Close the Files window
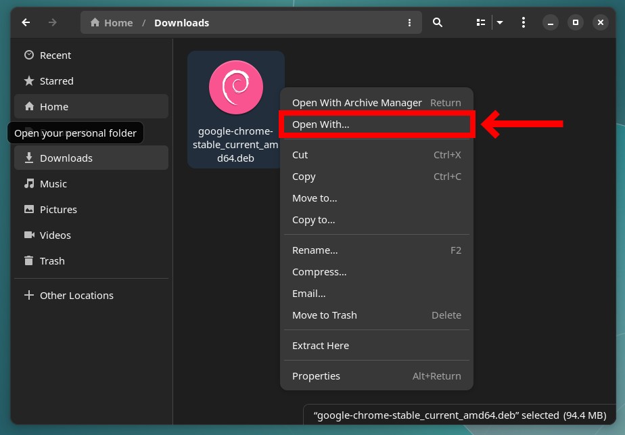The width and height of the screenshot is (625, 435). 601,23
